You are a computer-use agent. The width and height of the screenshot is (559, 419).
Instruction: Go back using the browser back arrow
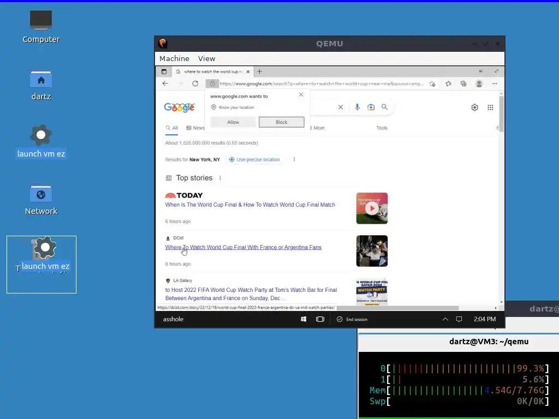pos(165,83)
